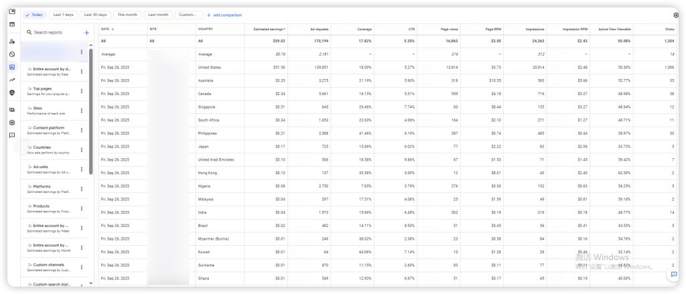Click the block controls circle-slash icon
The width and height of the screenshot is (686, 294).
pyautogui.click(x=12, y=54)
